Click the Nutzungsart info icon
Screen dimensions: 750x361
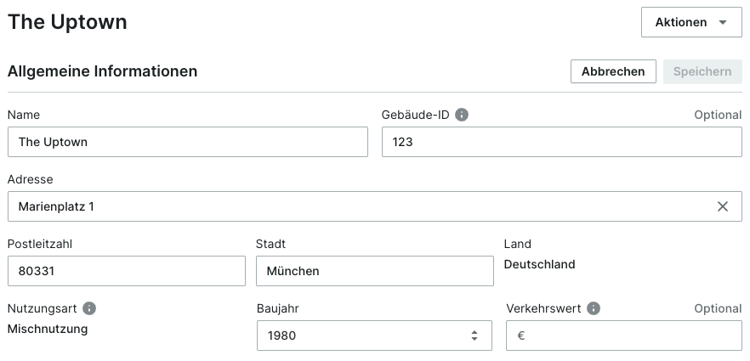click(x=89, y=308)
